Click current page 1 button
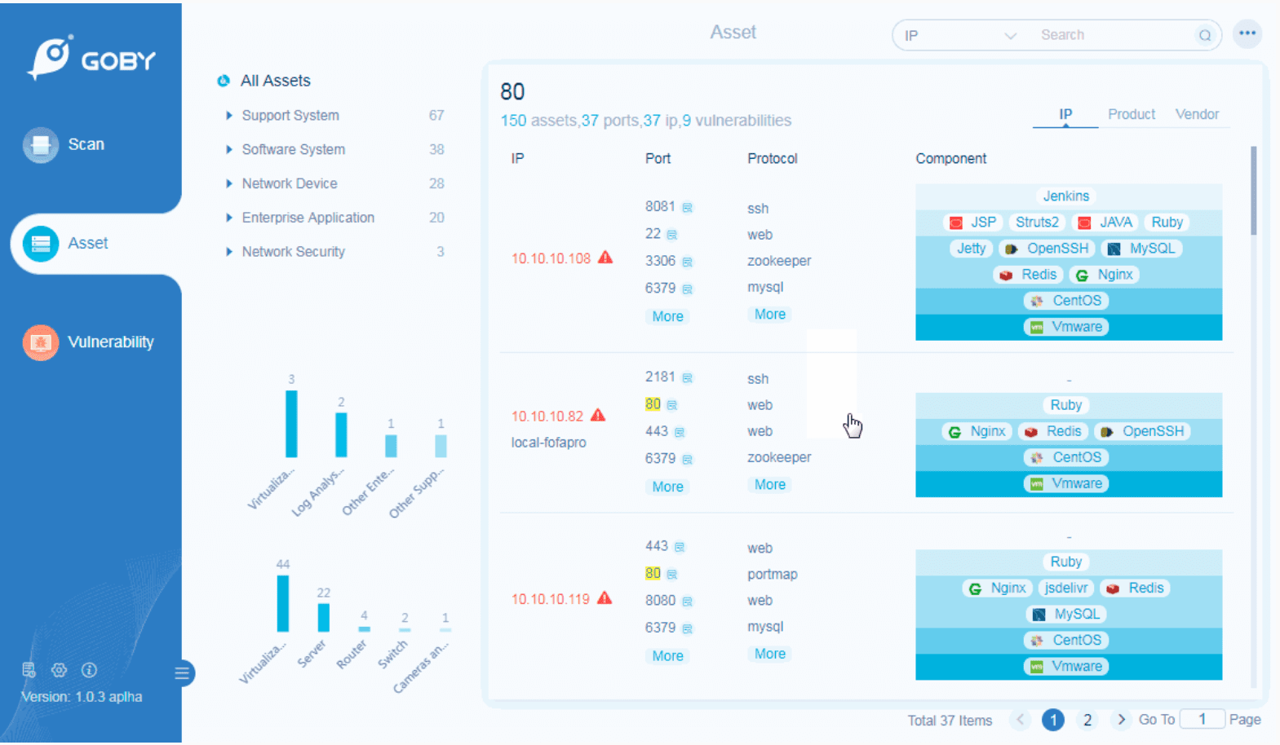 (1053, 720)
